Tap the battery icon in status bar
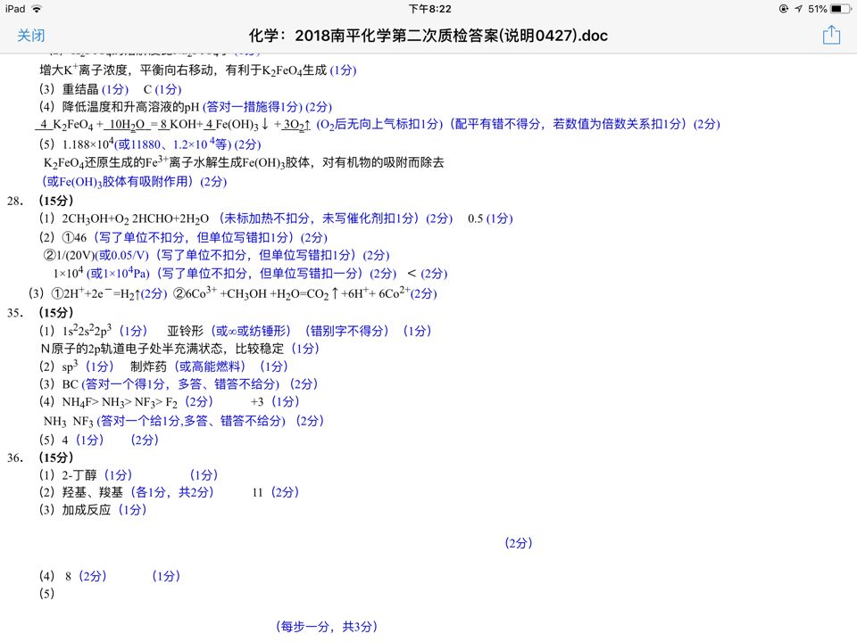Screen dimensions: 857x642 pyautogui.click(x=840, y=9)
